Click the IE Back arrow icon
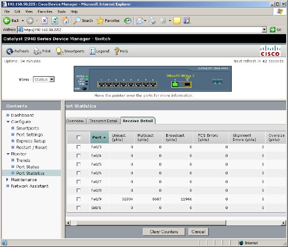288x247 pixels. [7, 21]
